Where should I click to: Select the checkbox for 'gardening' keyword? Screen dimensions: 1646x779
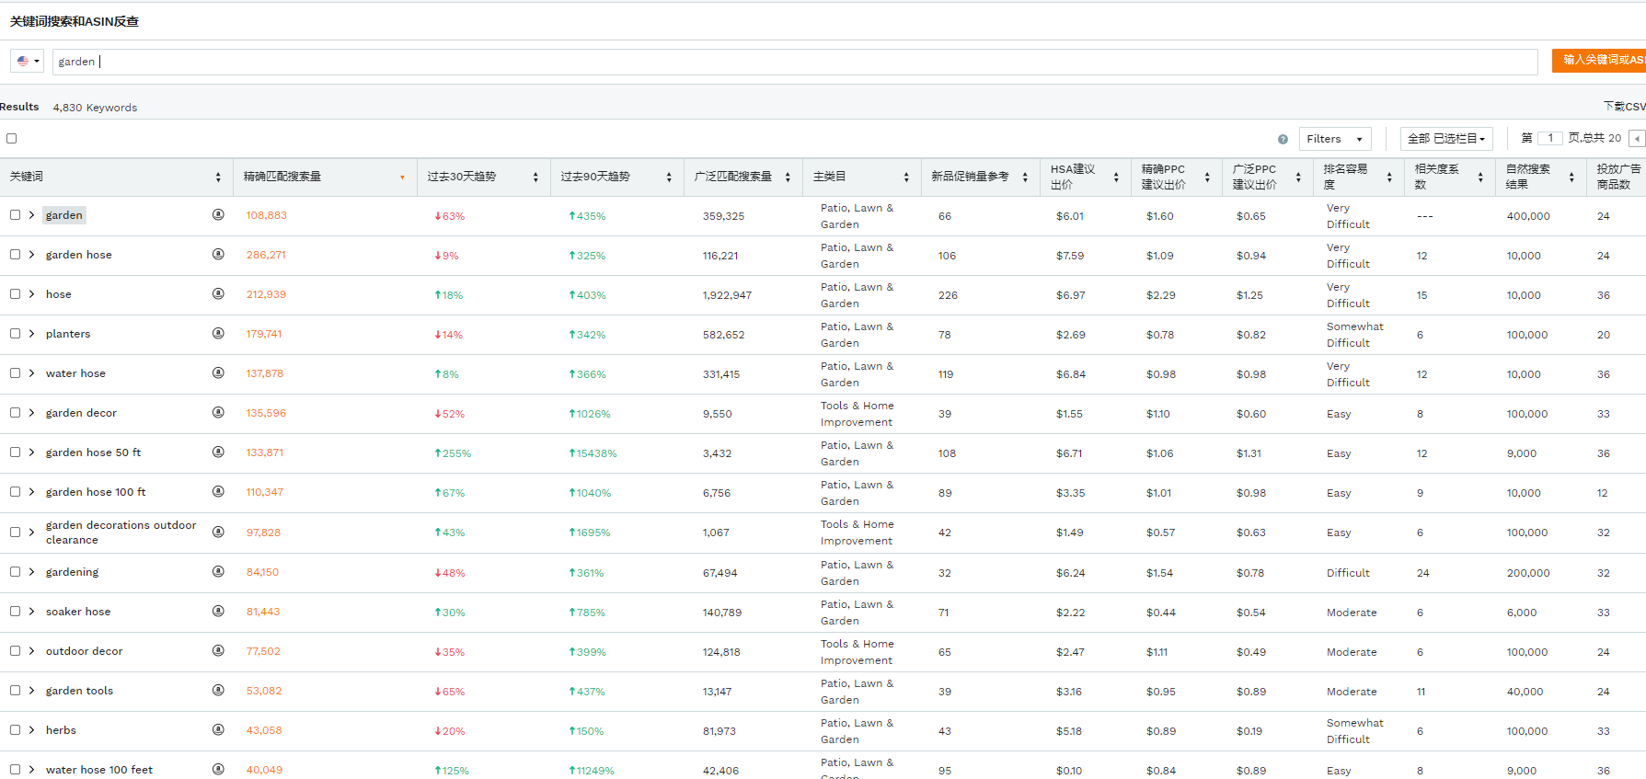(x=15, y=572)
